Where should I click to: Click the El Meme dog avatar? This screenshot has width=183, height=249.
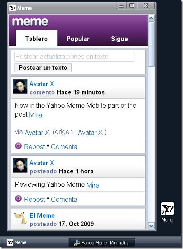click(20, 218)
